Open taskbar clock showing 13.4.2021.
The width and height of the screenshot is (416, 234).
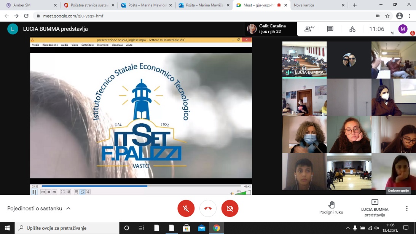pos(390,228)
